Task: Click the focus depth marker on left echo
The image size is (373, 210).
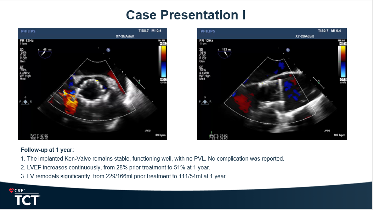Action: (139, 82)
